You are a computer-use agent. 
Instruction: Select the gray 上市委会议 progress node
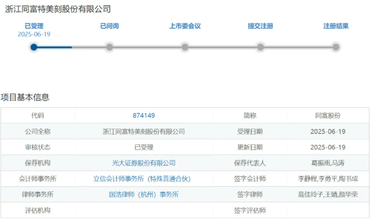185,47
